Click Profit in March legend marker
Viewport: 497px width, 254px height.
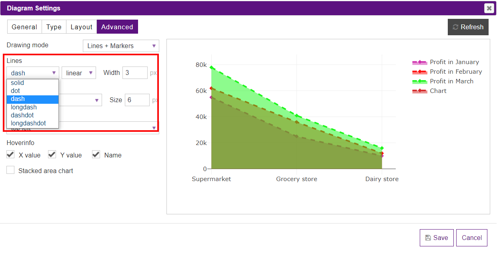419,82
